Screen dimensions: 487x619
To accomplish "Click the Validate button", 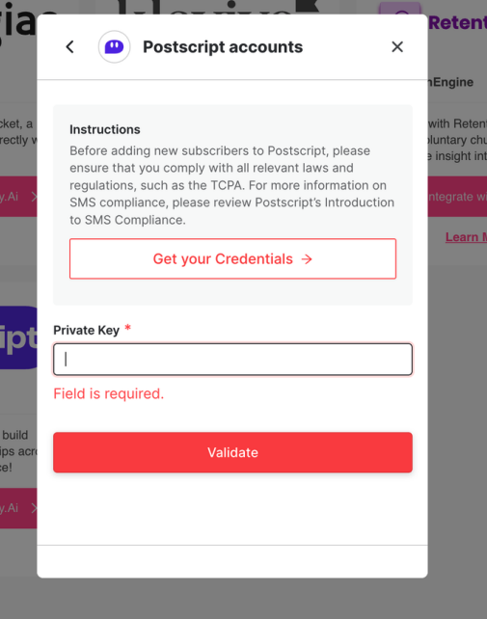I will tap(232, 452).
